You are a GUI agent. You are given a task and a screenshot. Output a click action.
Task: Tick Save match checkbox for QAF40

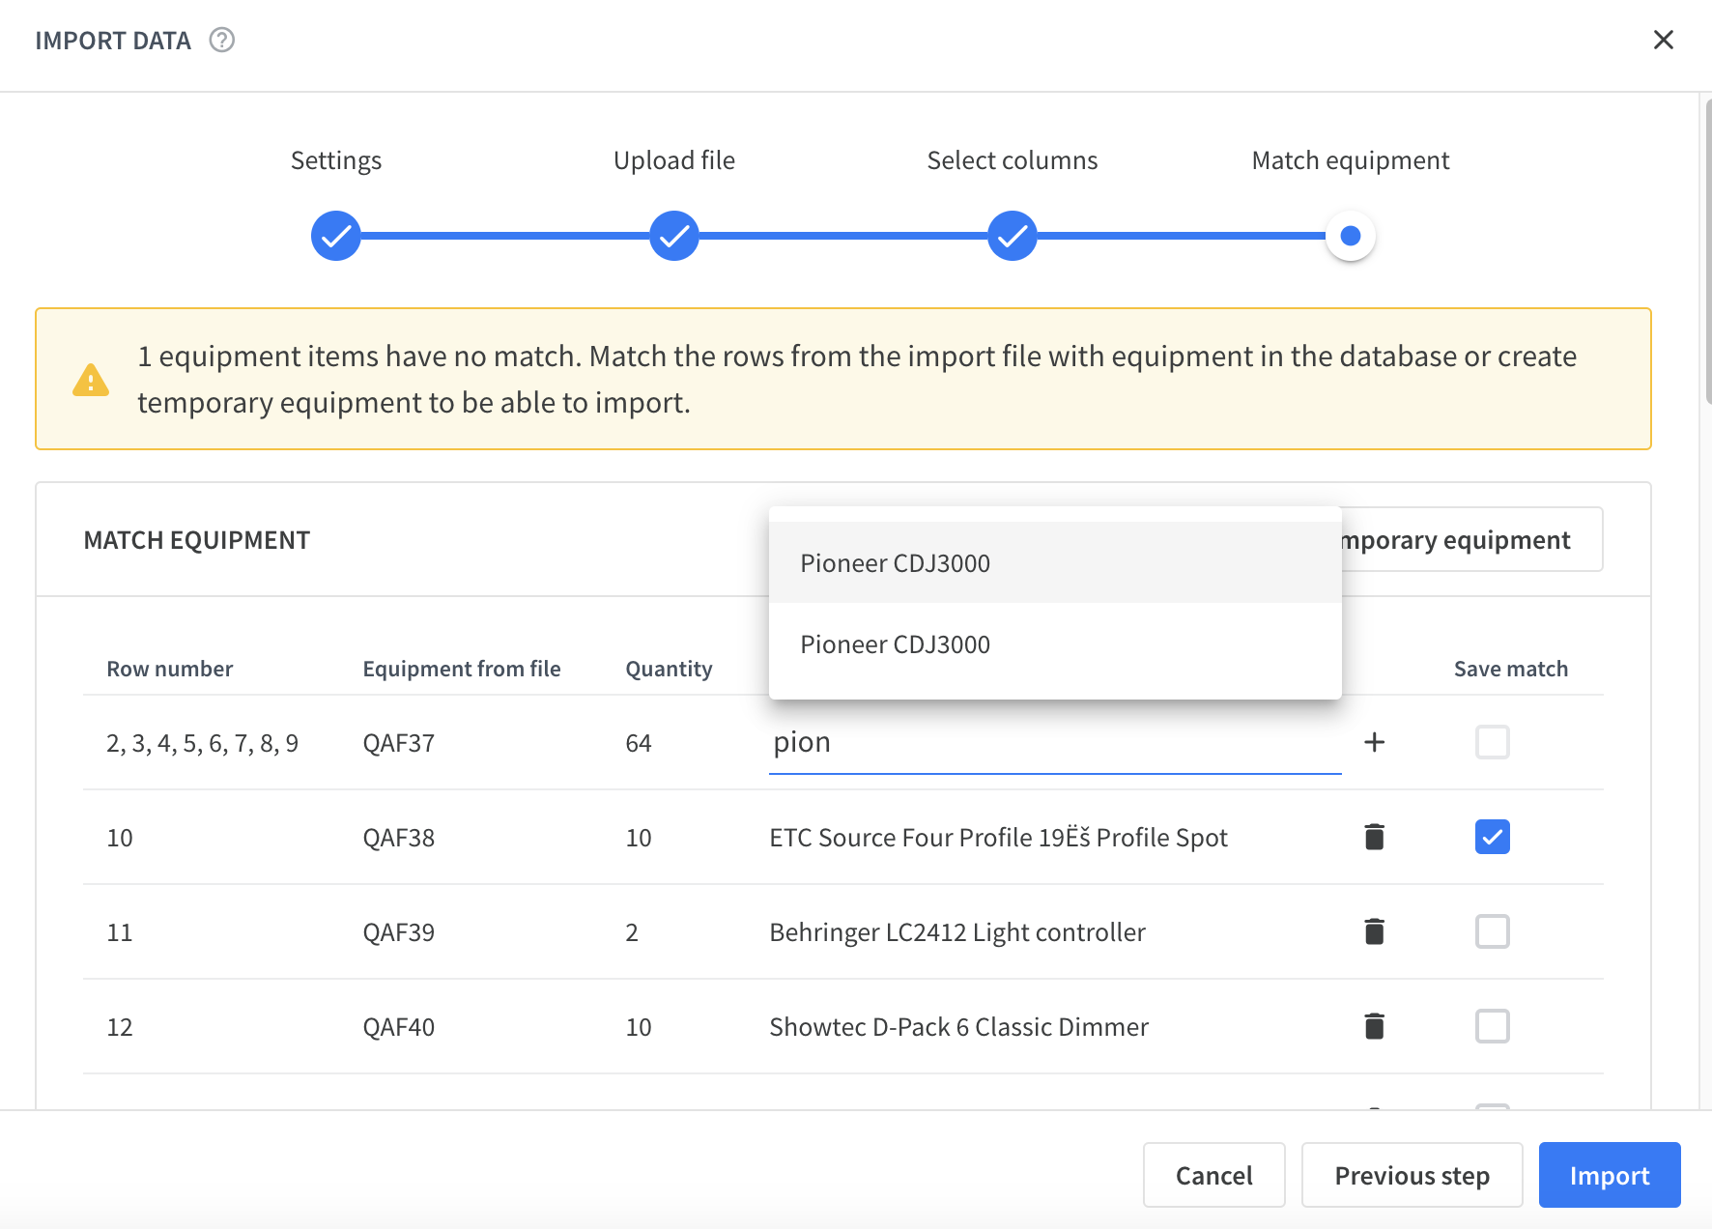click(1492, 1026)
